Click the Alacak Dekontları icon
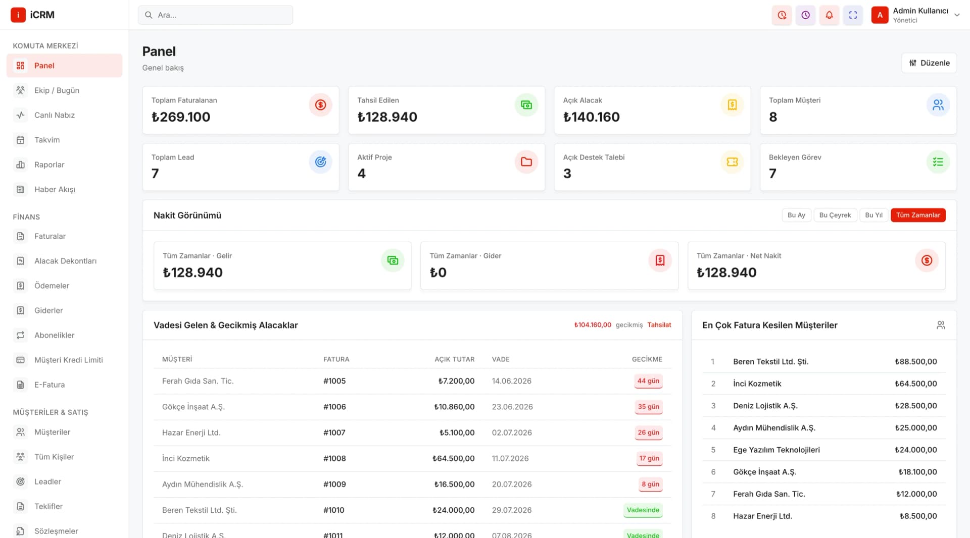970x538 pixels. pyautogui.click(x=20, y=261)
